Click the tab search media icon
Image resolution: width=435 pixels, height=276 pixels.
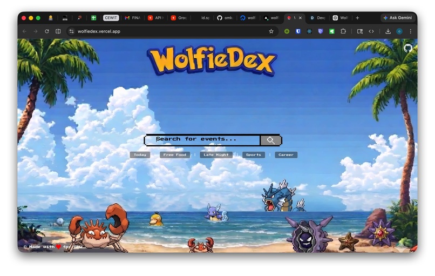360,31
